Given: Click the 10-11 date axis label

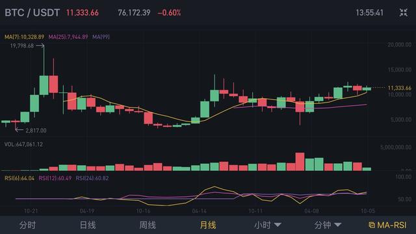Looking at the screenshot, I should click(x=255, y=211).
